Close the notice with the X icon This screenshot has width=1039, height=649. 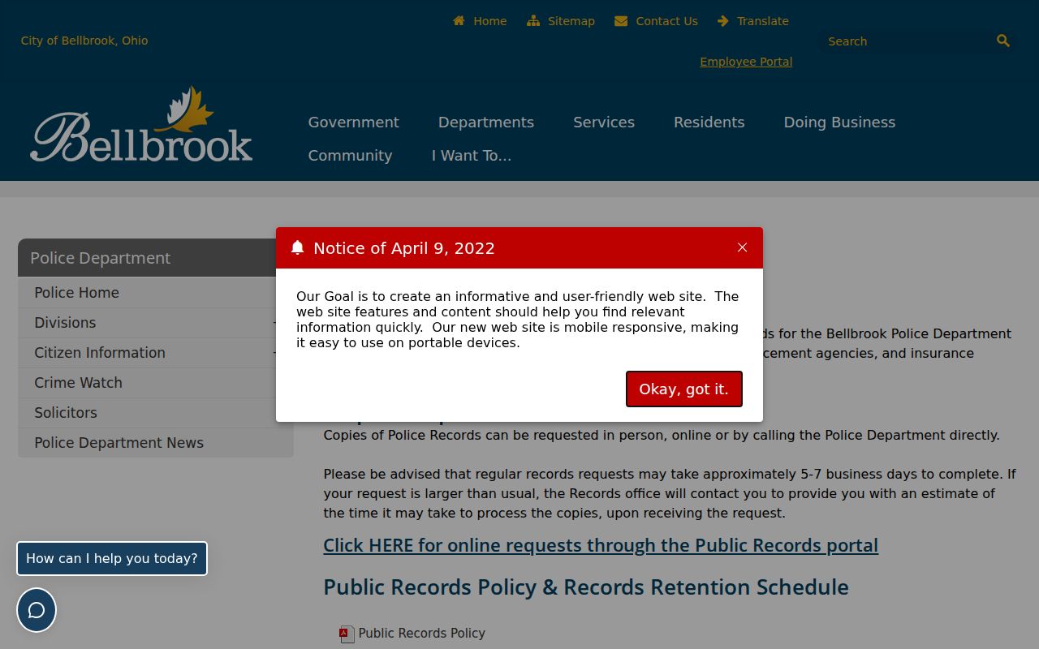pyautogui.click(x=742, y=247)
